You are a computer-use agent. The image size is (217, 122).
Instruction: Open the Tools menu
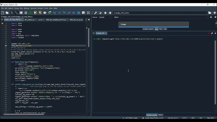coord(46,8)
